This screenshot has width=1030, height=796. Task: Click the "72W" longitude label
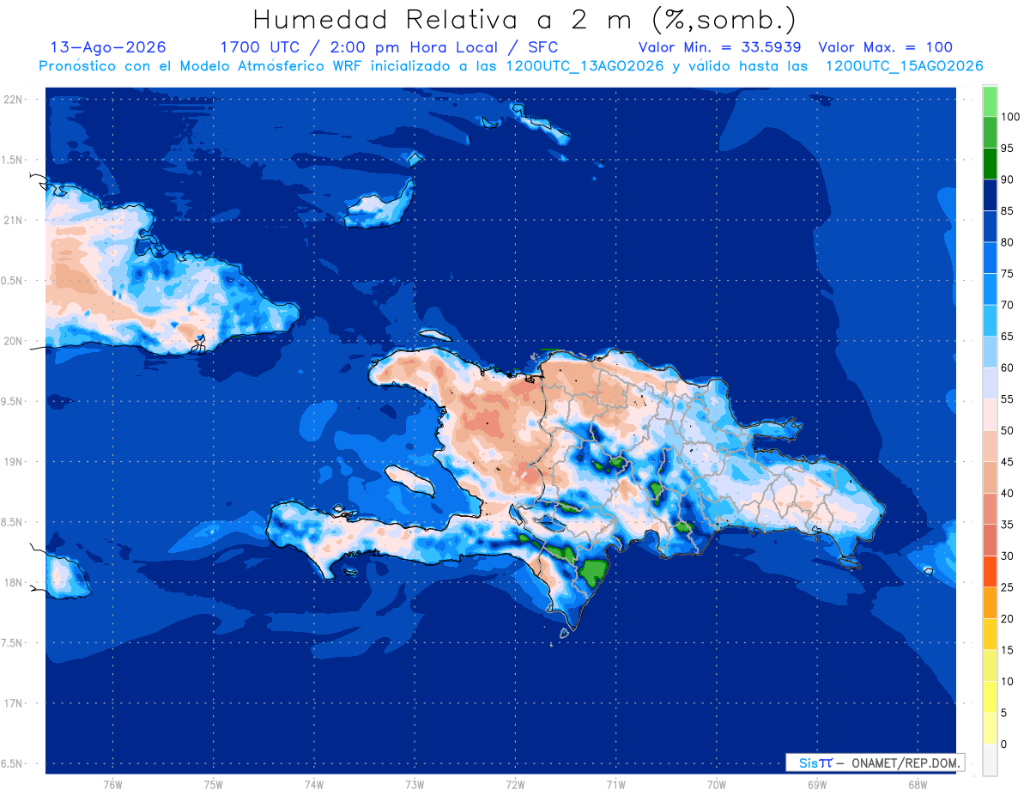pos(515,785)
